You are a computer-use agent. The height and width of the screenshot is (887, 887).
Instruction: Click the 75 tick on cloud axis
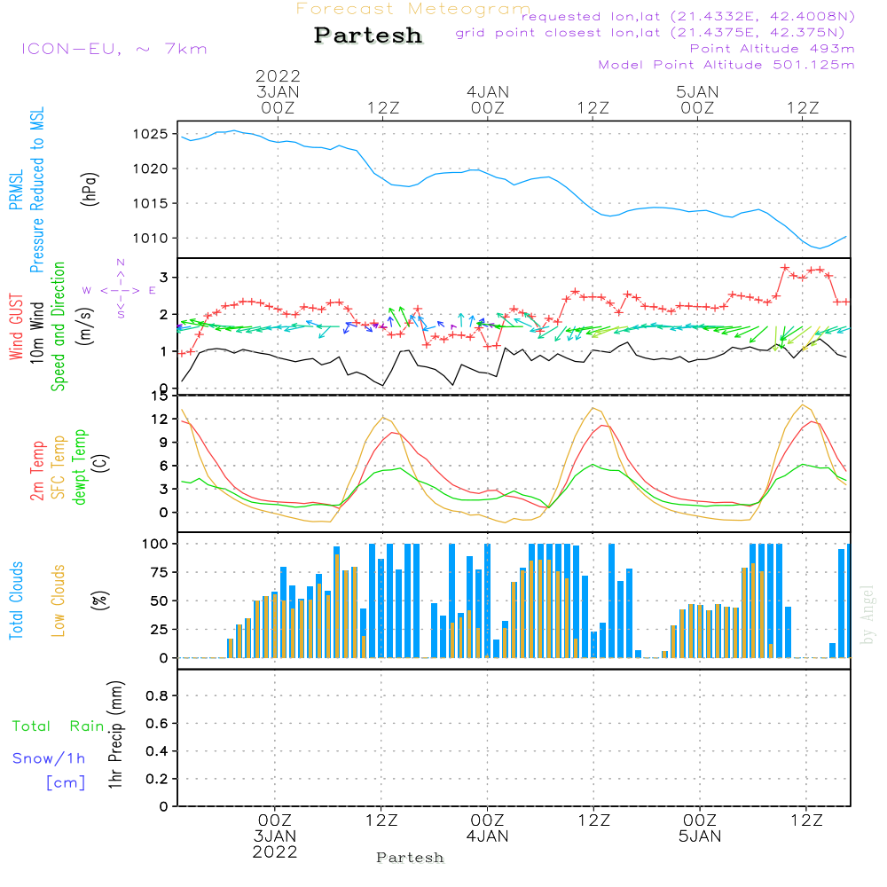pos(159,572)
